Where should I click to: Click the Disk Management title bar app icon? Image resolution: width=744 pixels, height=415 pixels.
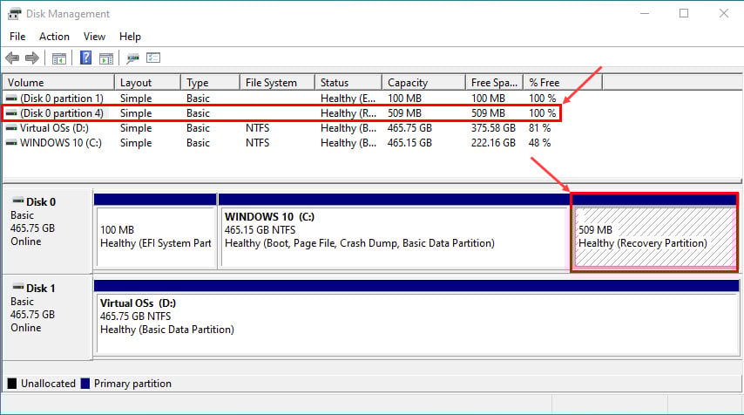(15, 14)
